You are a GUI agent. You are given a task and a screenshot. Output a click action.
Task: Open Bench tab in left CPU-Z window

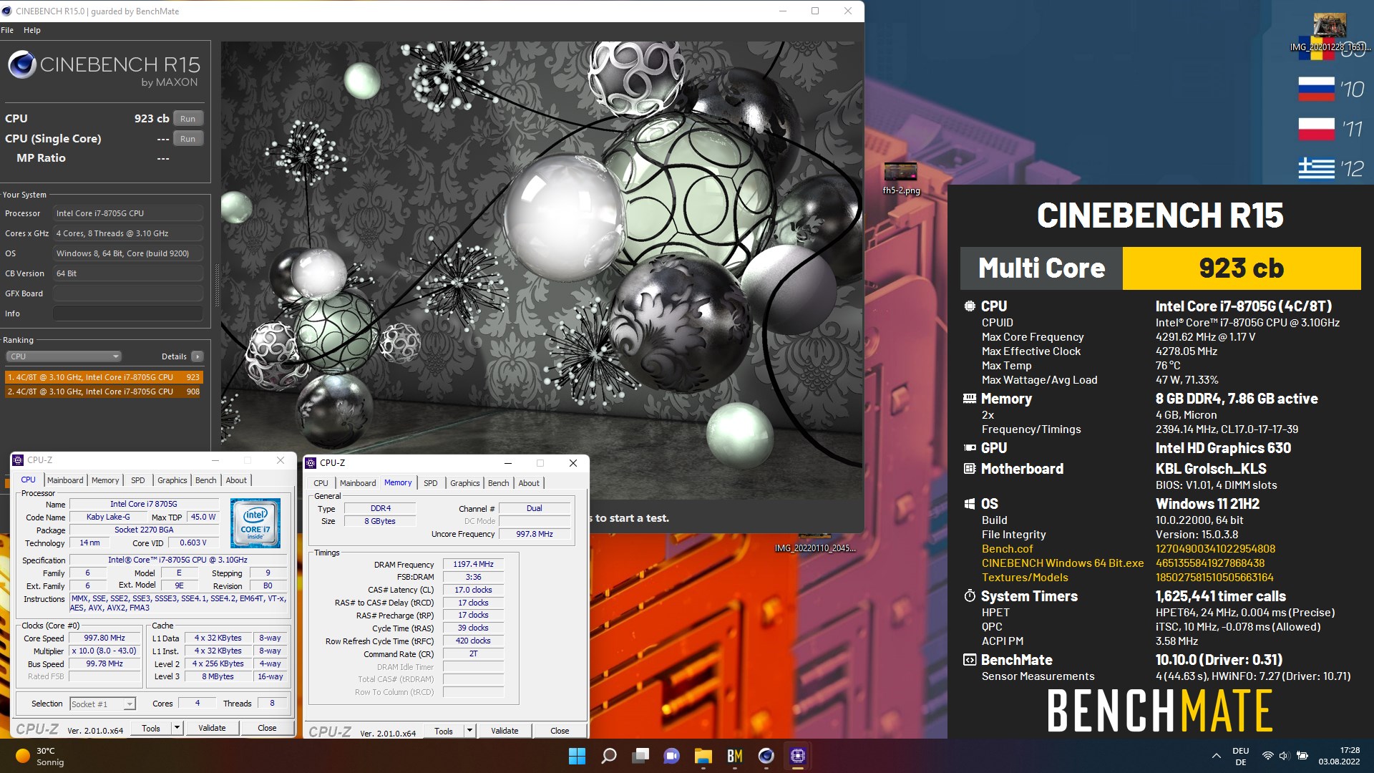[x=206, y=480]
